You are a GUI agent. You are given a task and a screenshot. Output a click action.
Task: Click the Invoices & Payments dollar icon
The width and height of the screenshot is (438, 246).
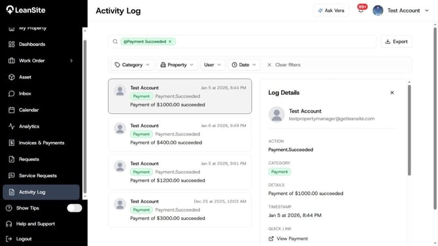(12, 143)
